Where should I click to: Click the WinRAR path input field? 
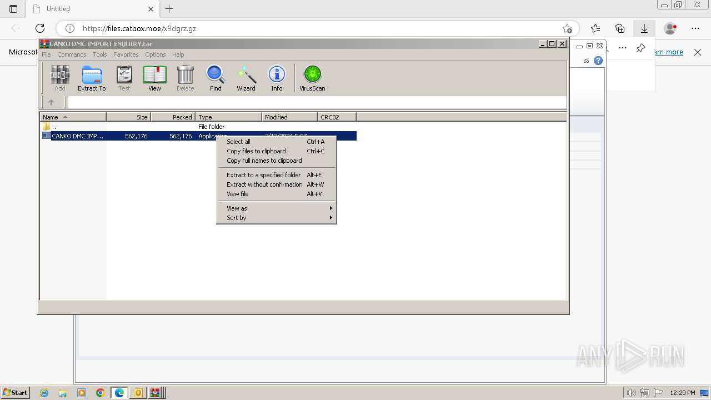point(317,102)
